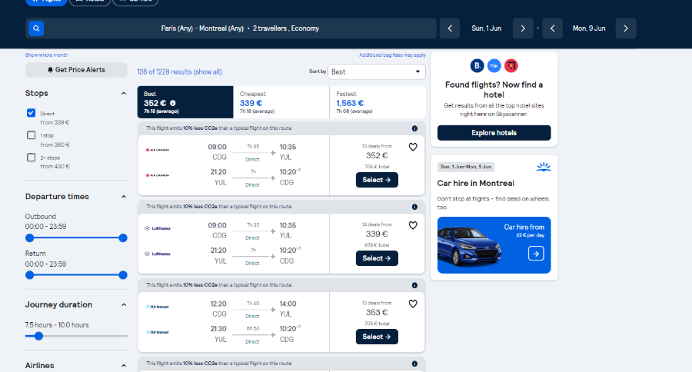Select the Cheapest 339 € tab
Viewport: 692px width, 372px height.
coord(281,102)
